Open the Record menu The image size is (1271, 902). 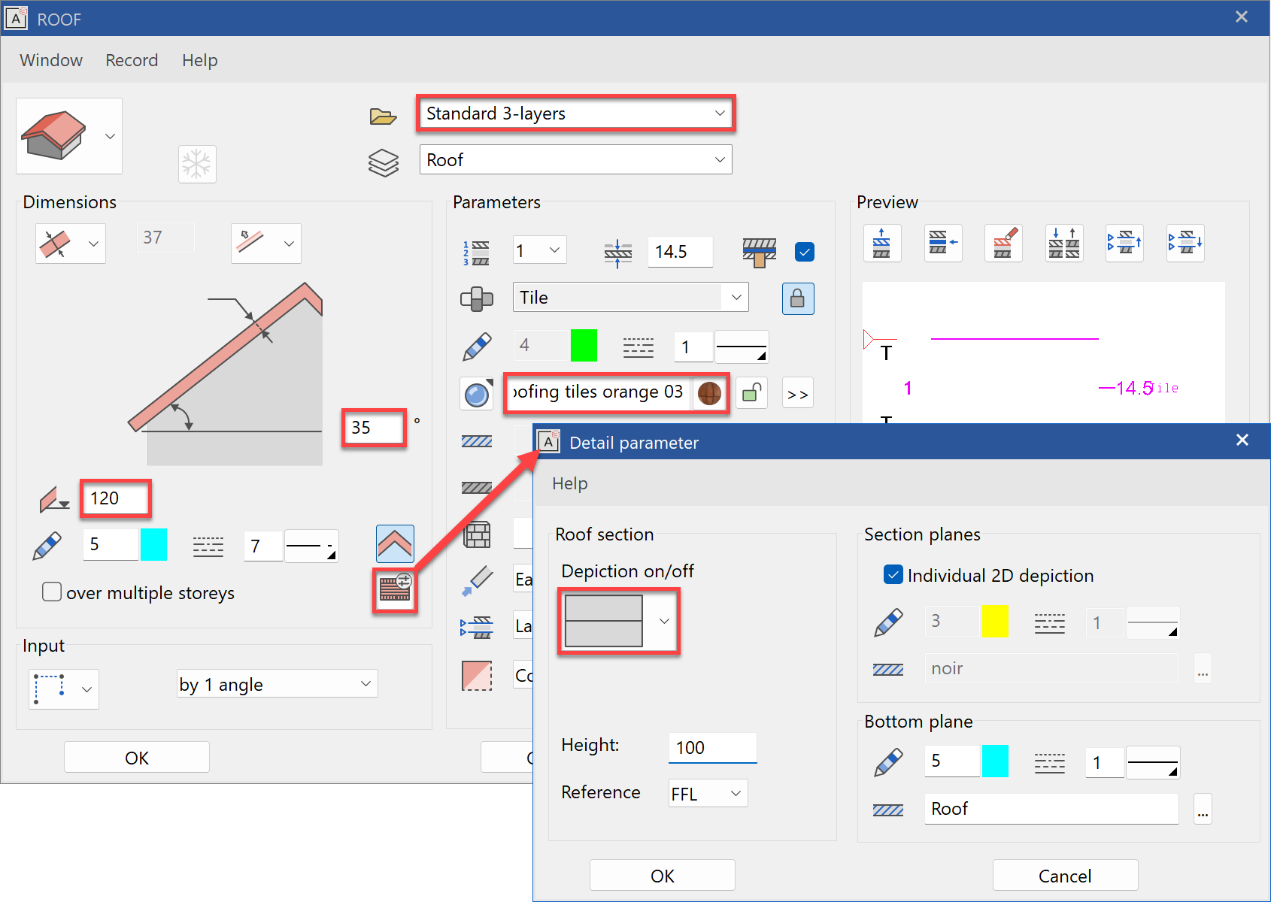click(132, 60)
